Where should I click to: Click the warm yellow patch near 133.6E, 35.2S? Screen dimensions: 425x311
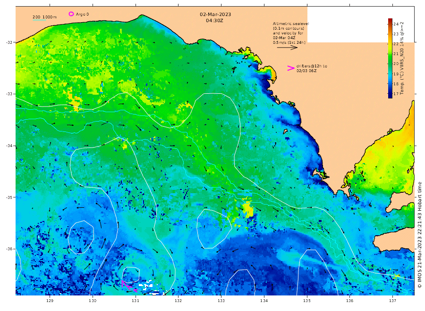(247, 209)
